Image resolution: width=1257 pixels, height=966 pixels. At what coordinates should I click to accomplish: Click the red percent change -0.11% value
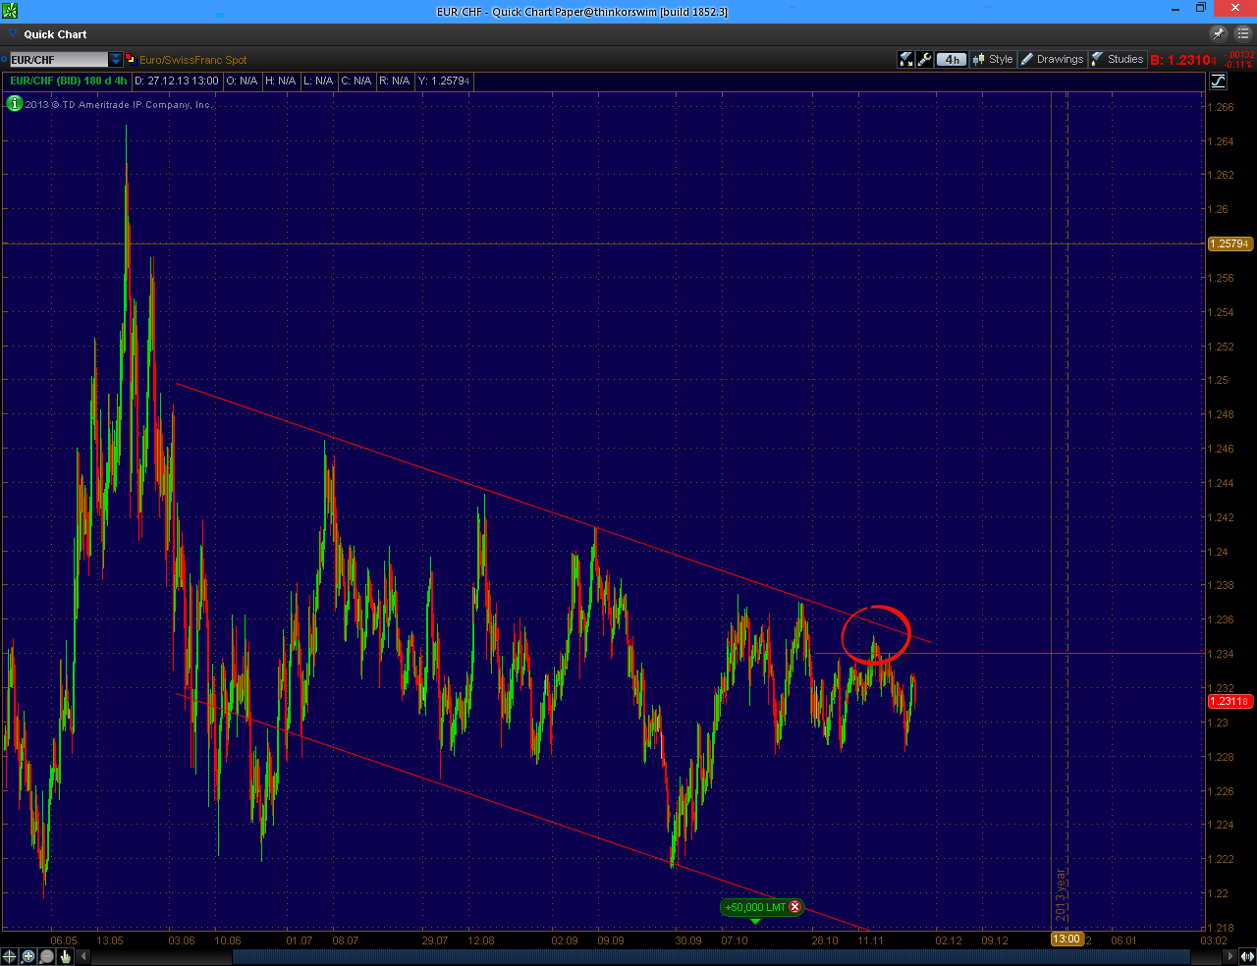pyautogui.click(x=1239, y=65)
